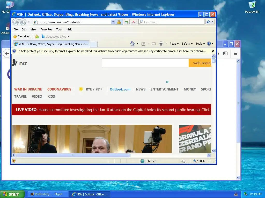This screenshot has width=265, height=198.
Task: Click the address bar URL field
Action: (x=72, y=22)
